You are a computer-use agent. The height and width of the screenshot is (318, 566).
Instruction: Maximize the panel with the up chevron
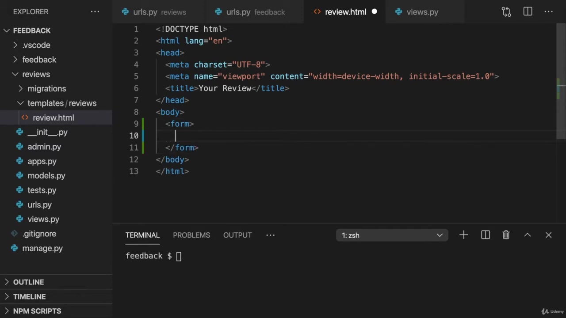tap(527, 235)
